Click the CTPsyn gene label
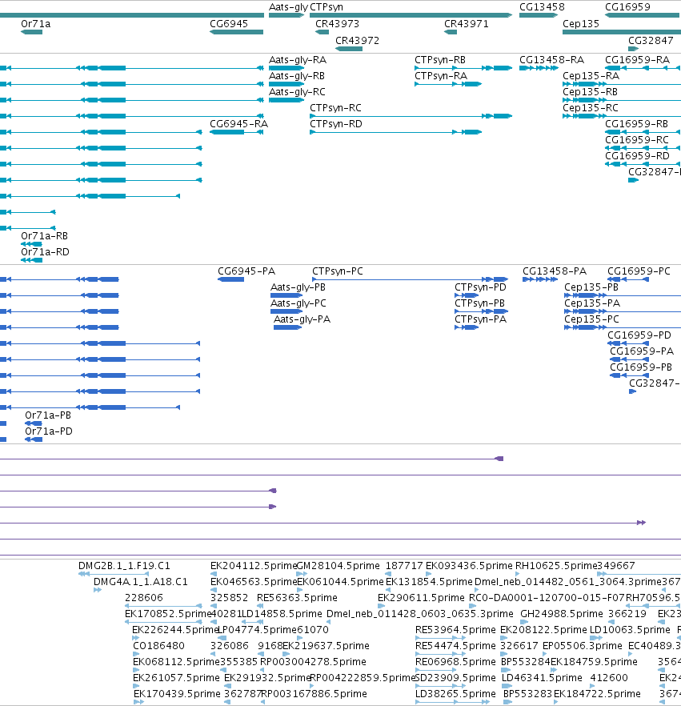The image size is (681, 706). tap(326, 7)
